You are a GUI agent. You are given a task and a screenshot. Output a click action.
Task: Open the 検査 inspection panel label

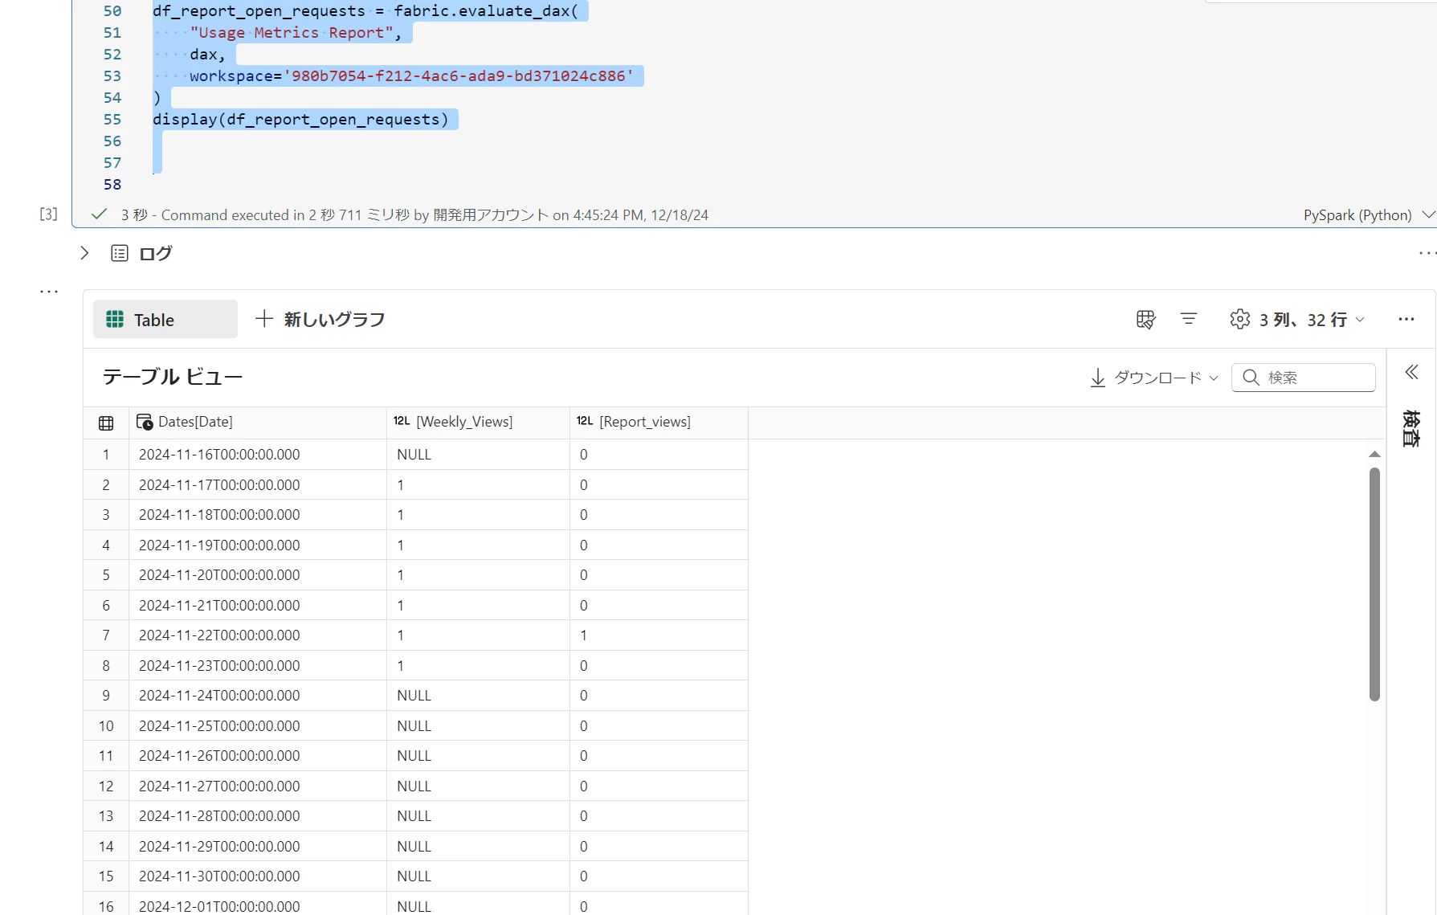click(1411, 428)
